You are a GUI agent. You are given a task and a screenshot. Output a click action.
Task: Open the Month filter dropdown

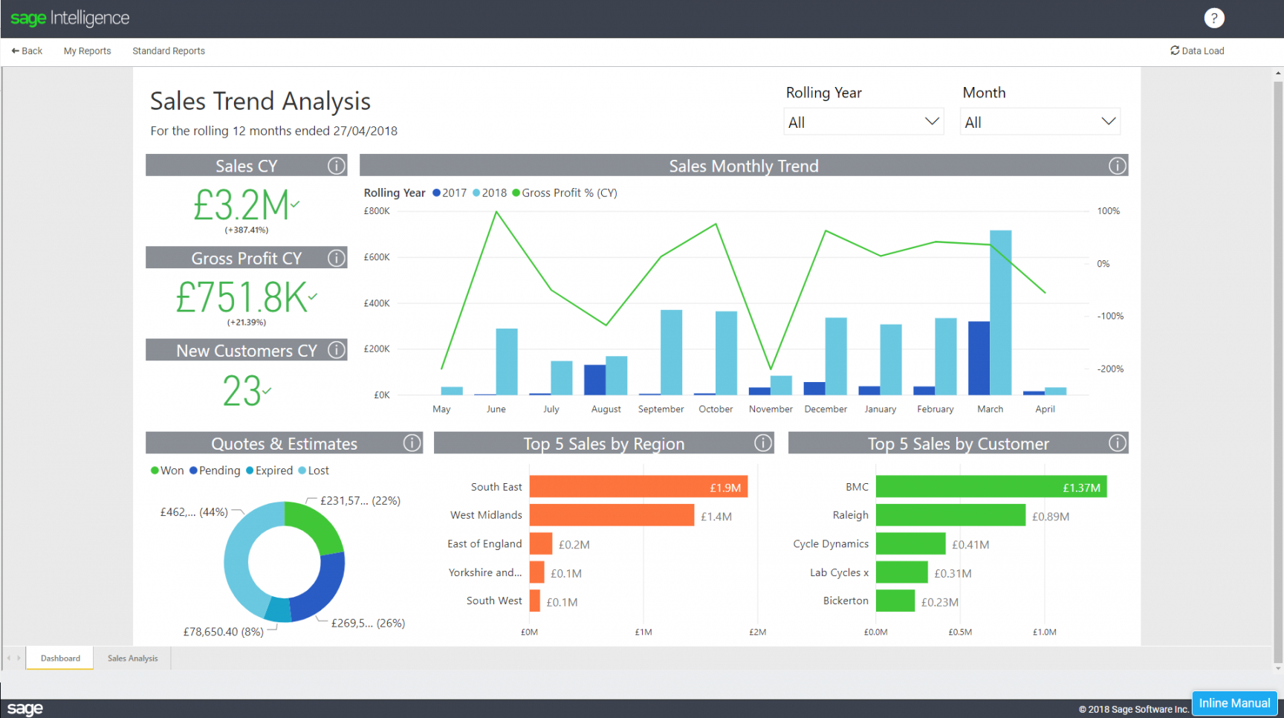[1040, 122]
